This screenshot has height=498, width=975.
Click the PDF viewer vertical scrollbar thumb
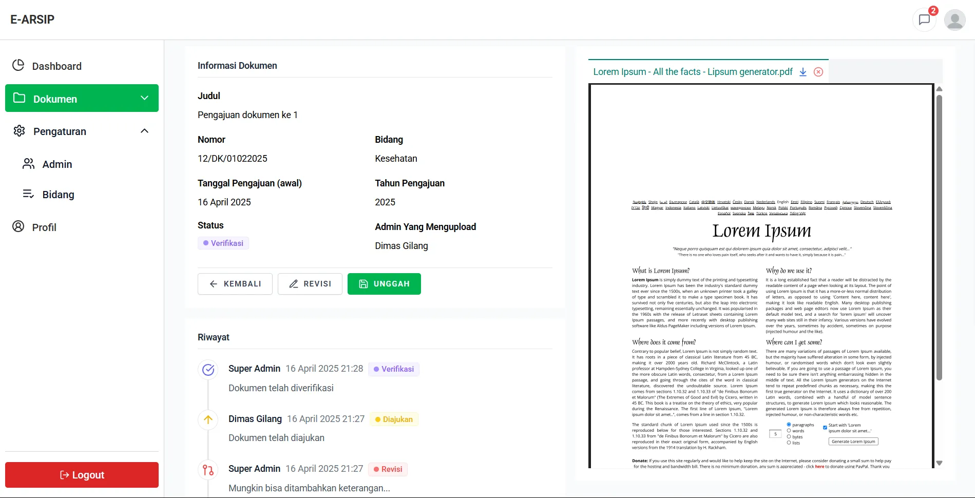[x=939, y=238]
